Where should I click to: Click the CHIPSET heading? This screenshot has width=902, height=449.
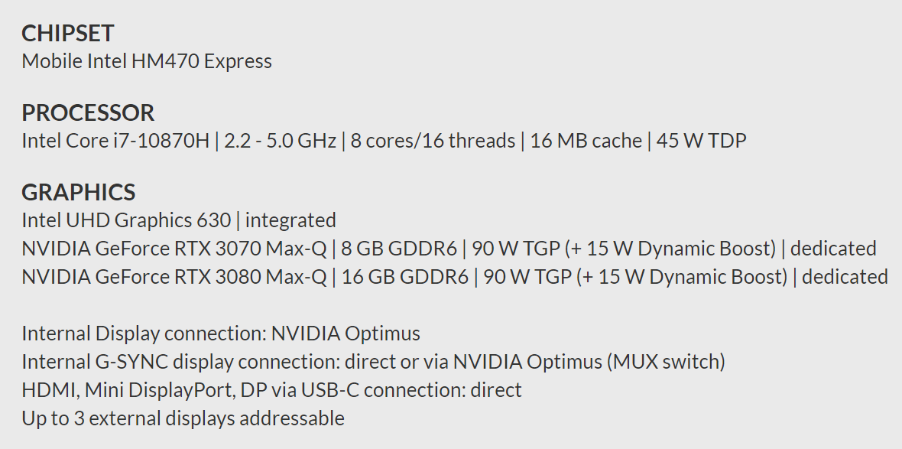tap(68, 34)
